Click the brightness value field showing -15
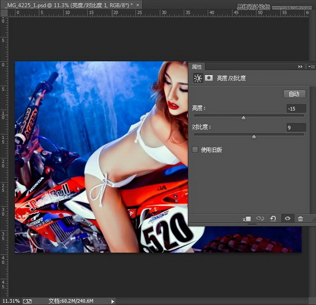 (x=295, y=109)
